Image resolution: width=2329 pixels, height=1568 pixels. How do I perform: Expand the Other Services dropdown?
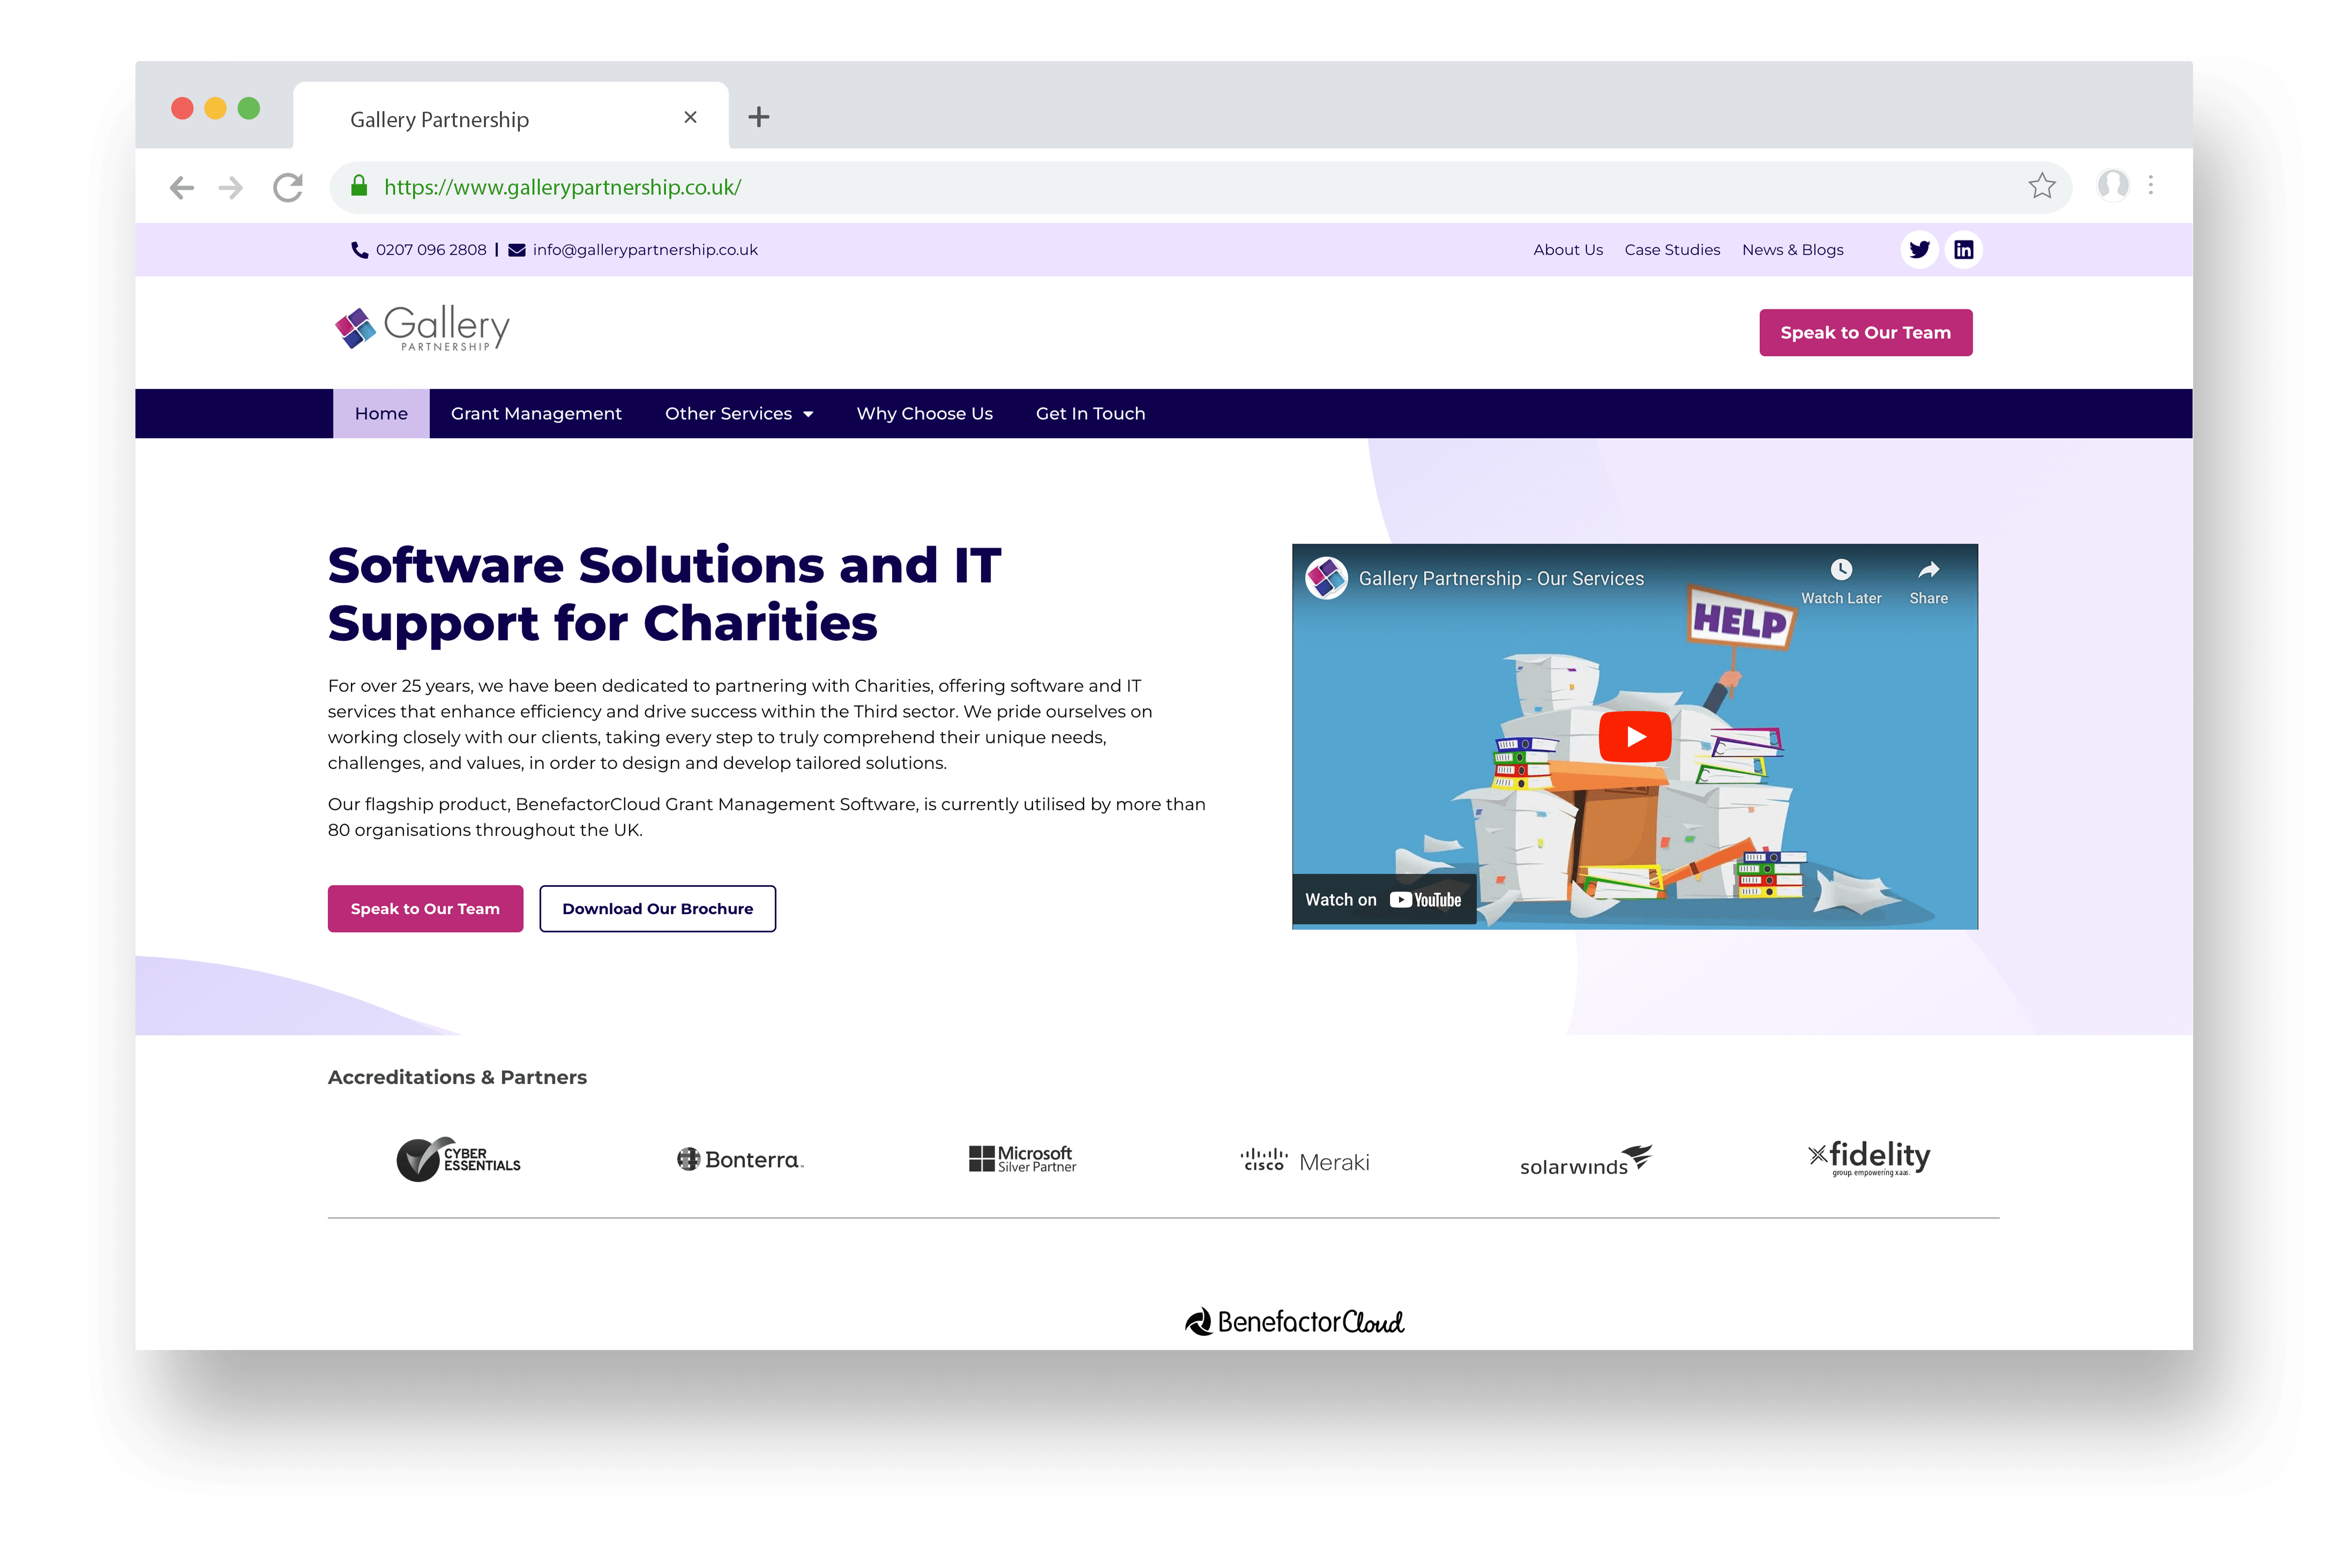[739, 414]
